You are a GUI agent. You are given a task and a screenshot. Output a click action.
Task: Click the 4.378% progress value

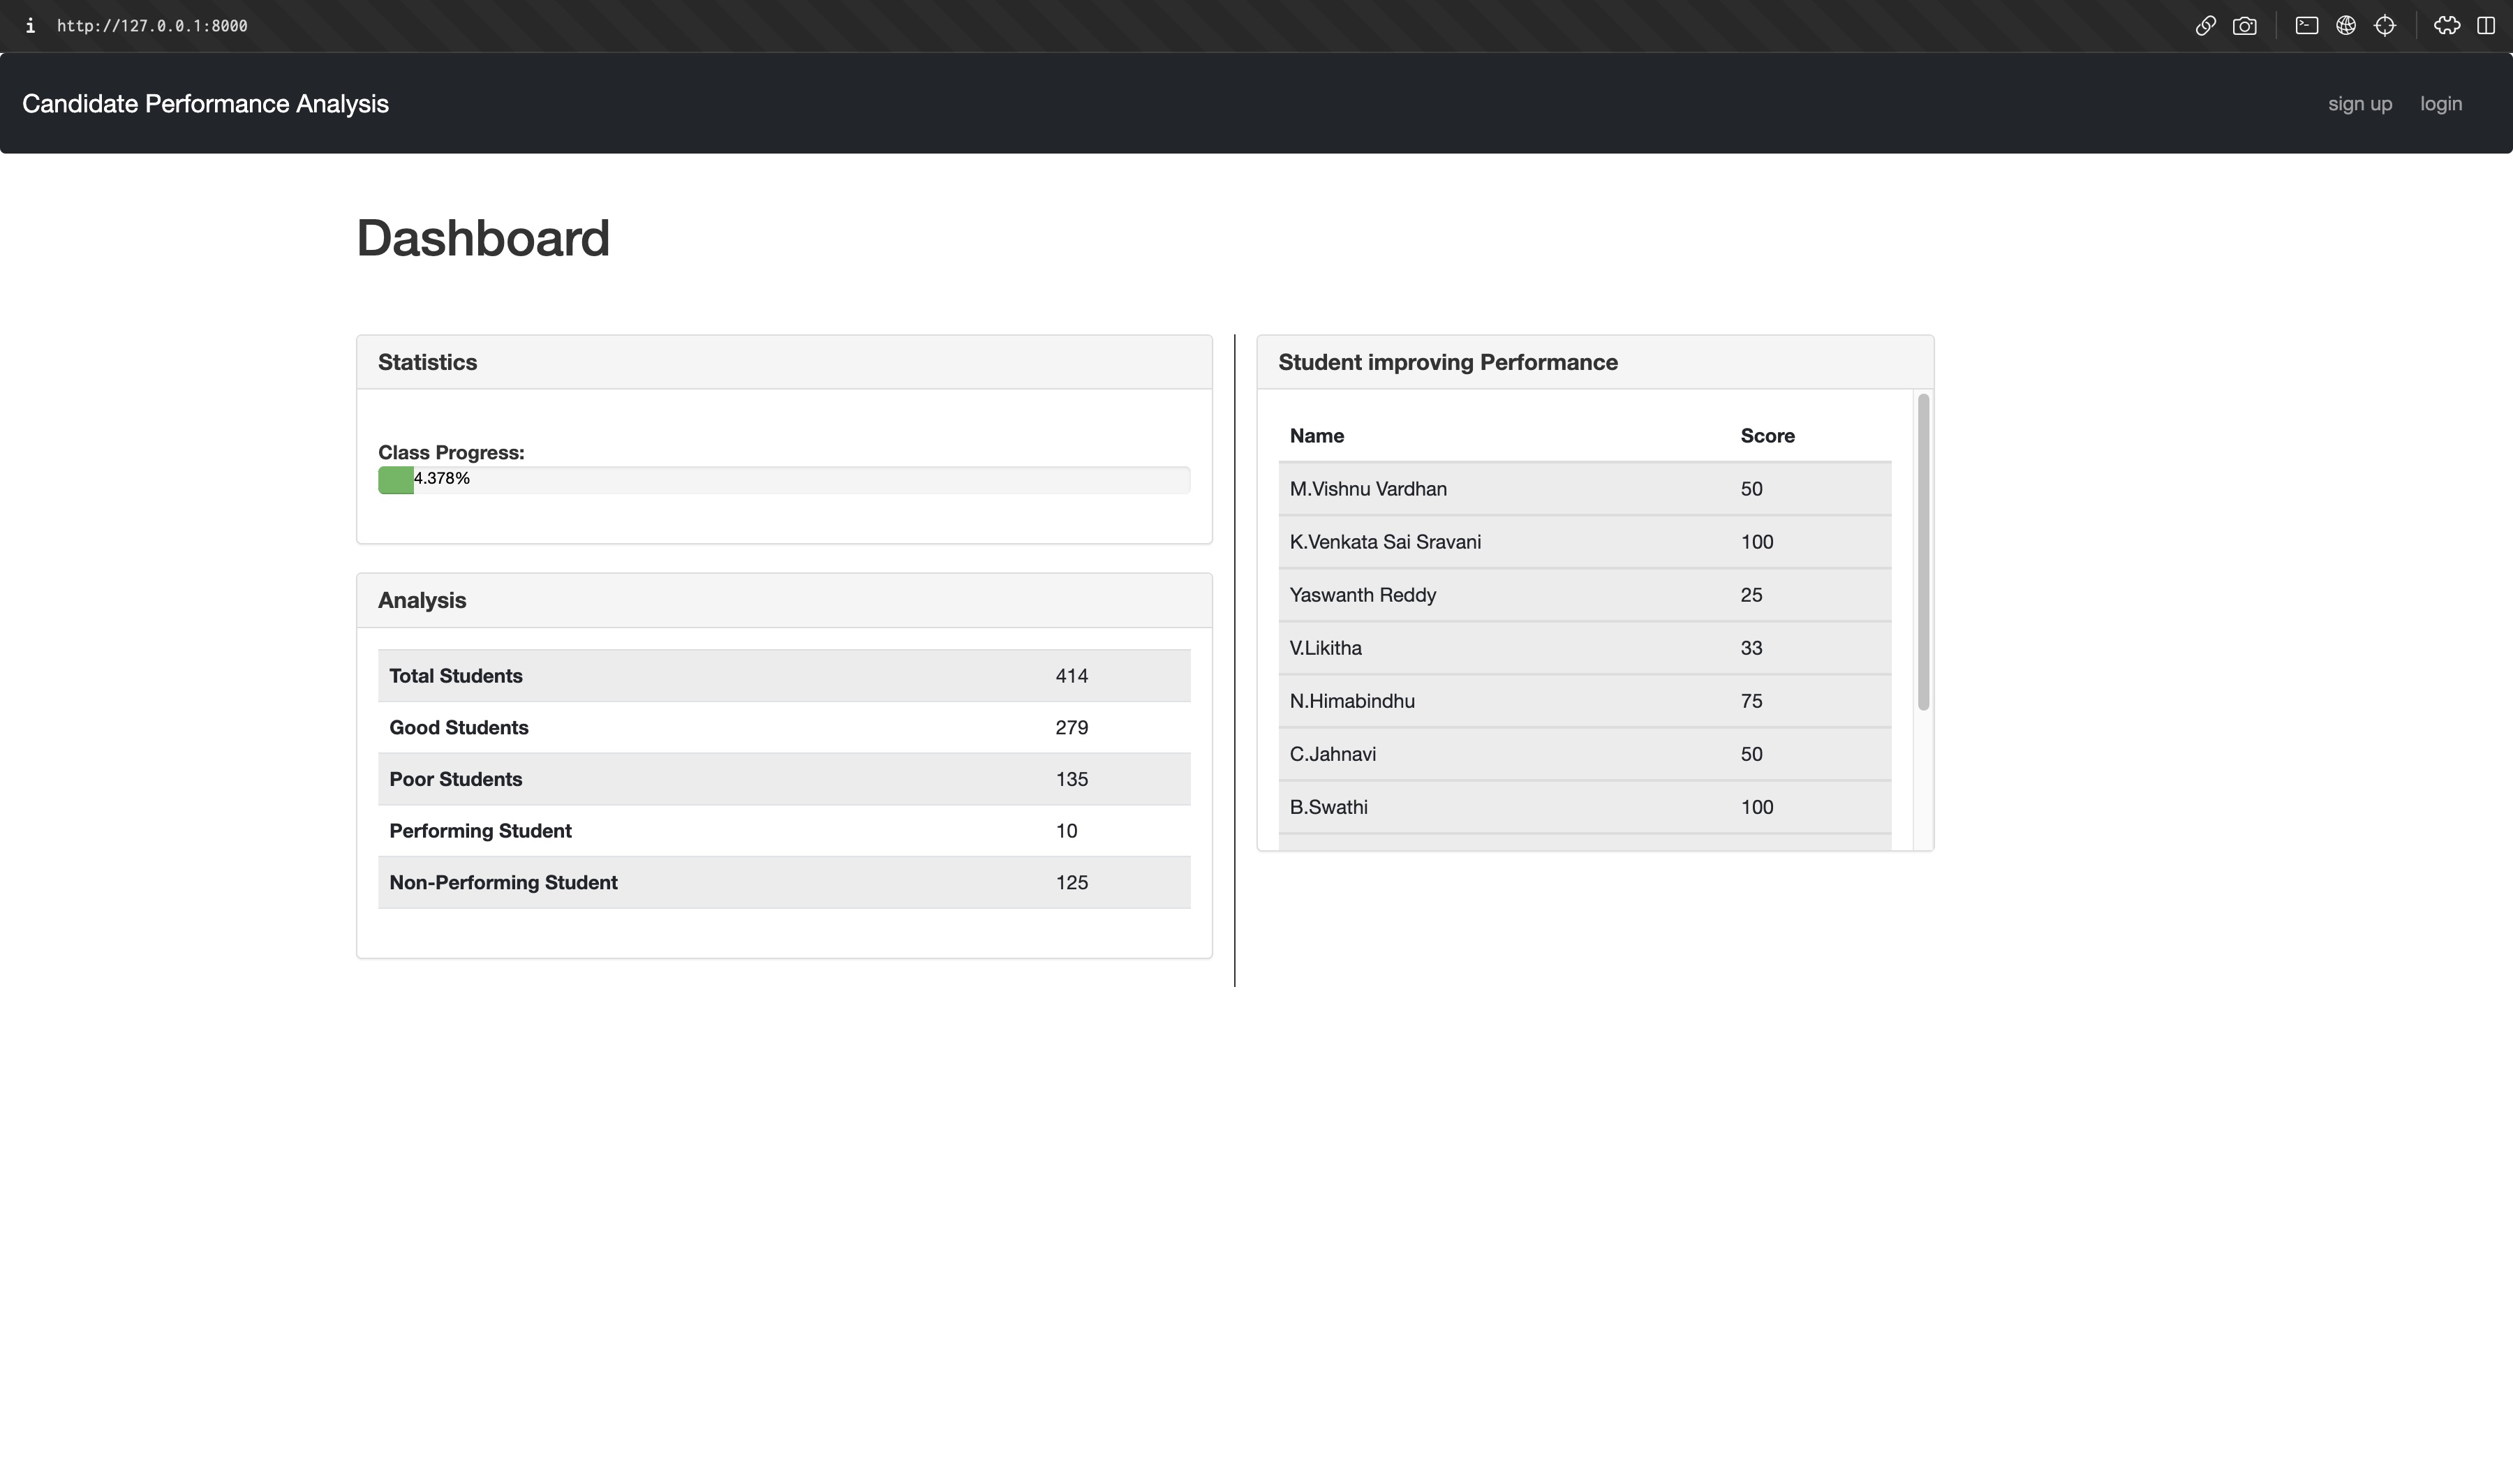click(x=442, y=479)
